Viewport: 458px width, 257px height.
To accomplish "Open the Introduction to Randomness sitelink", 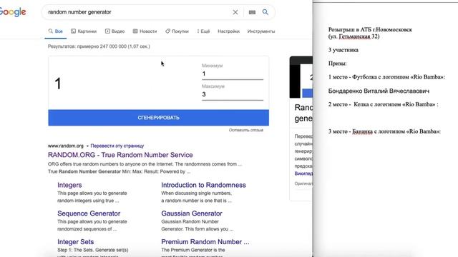I will point(203,185).
